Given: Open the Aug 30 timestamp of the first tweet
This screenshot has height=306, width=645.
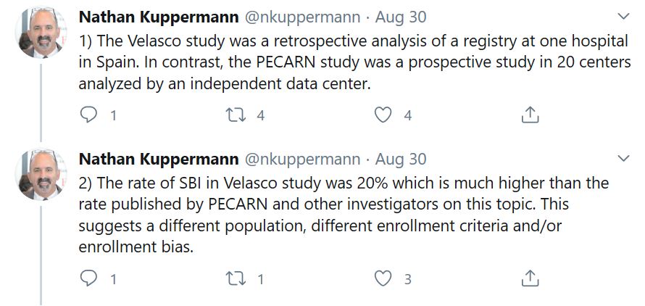Looking at the screenshot, I should (x=401, y=17).
